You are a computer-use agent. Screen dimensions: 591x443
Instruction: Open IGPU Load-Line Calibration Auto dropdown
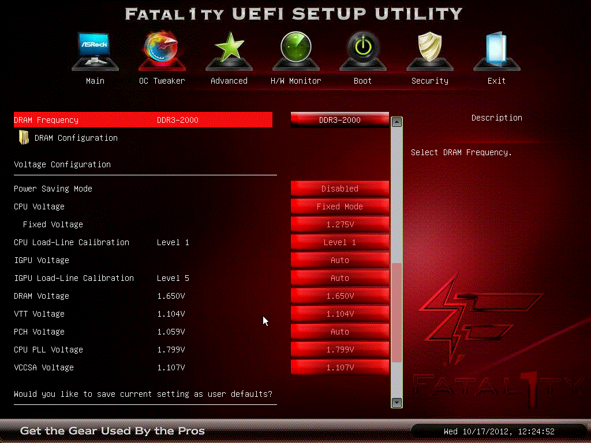click(x=340, y=278)
